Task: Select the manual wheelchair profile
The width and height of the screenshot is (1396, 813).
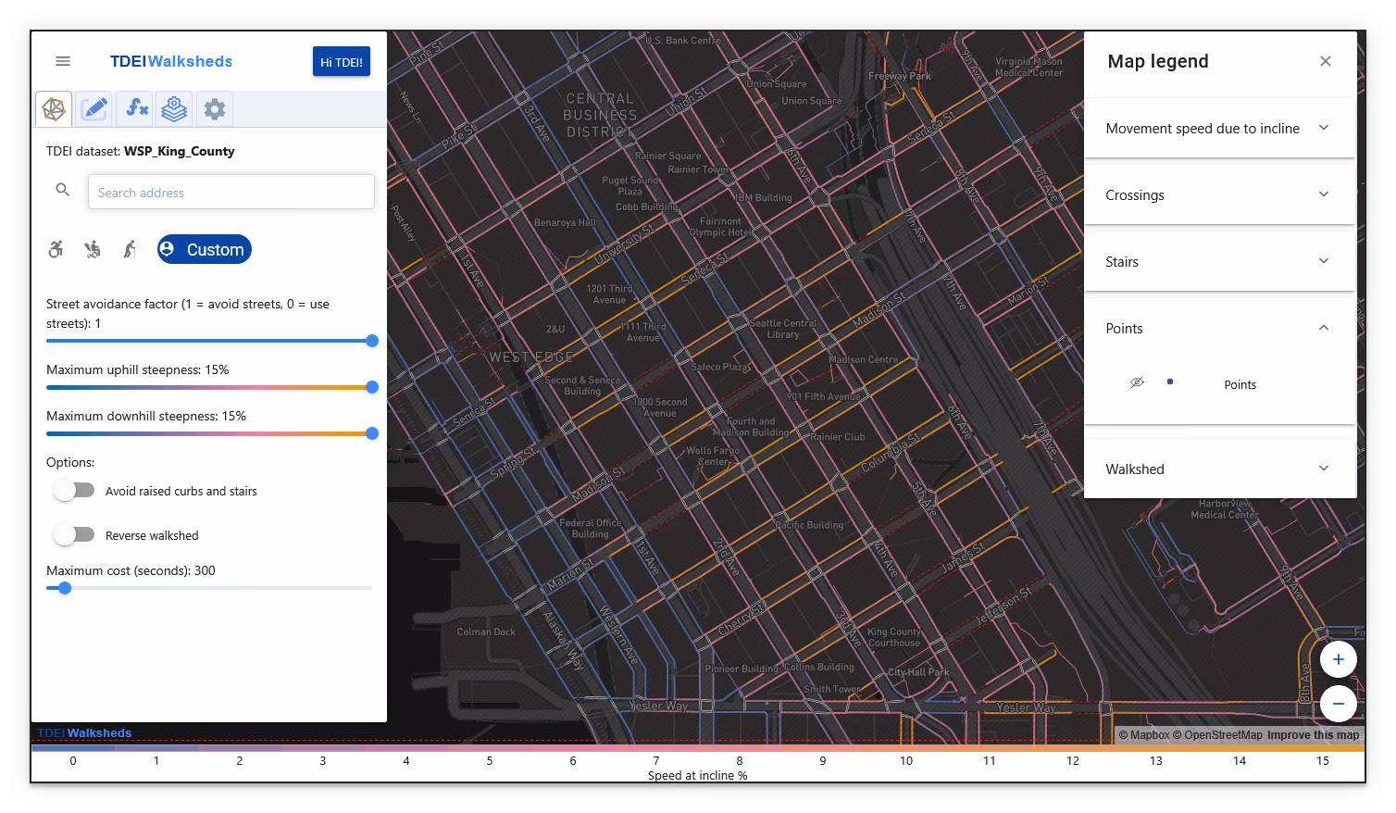Action: coord(56,249)
